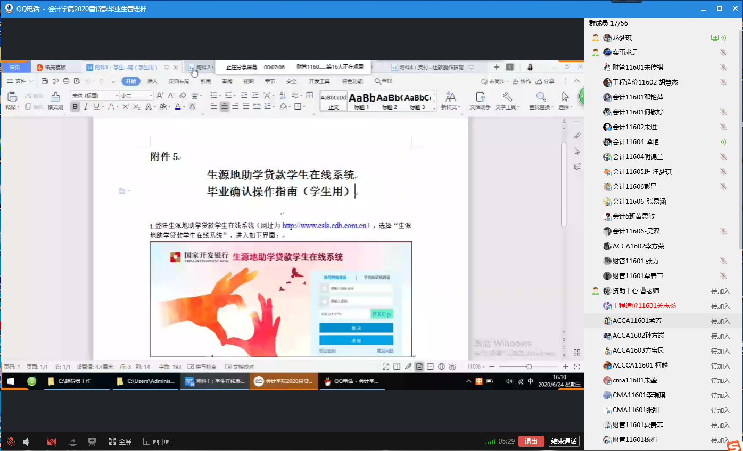Toggle the speaker sound icon

point(26,441)
